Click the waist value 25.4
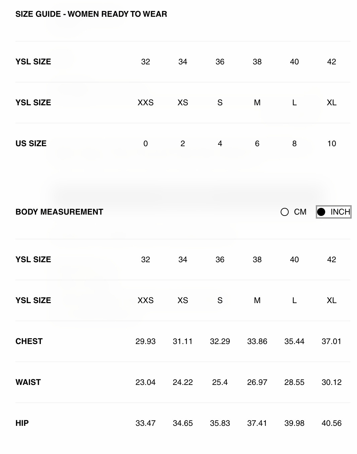Image resolution: width=357 pixels, height=454 pixels. pos(220,382)
